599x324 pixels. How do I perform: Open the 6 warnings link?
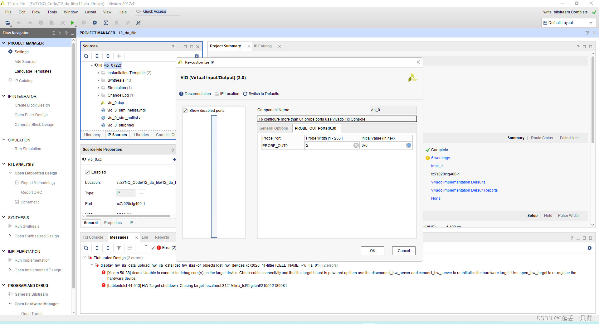[441, 158]
